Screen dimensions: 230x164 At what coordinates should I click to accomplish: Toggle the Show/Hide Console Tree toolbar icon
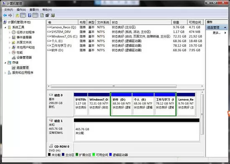[x=23, y=15]
